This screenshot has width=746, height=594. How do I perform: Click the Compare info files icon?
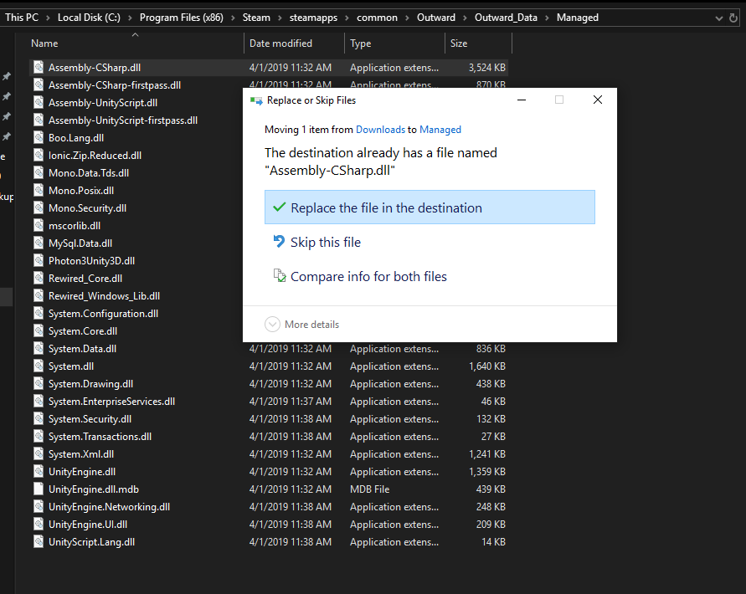(x=280, y=276)
